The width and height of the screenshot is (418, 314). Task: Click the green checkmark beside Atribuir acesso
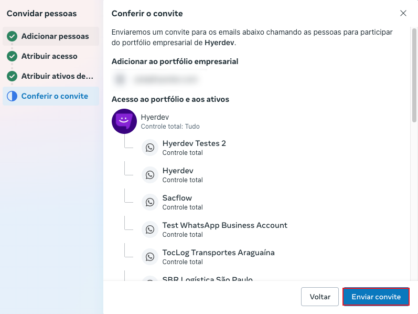point(12,56)
